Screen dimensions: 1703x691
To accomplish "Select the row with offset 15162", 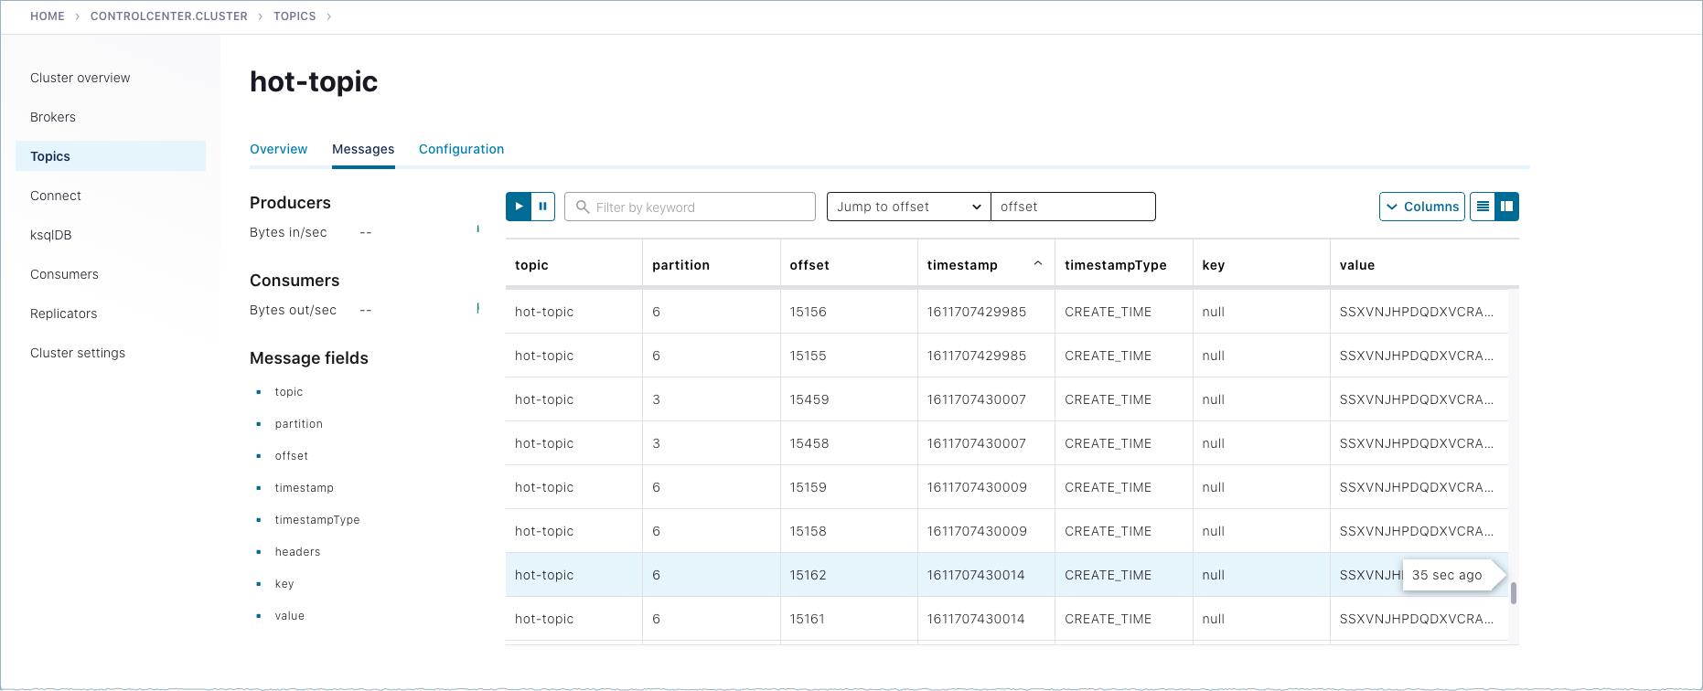I will point(808,575).
